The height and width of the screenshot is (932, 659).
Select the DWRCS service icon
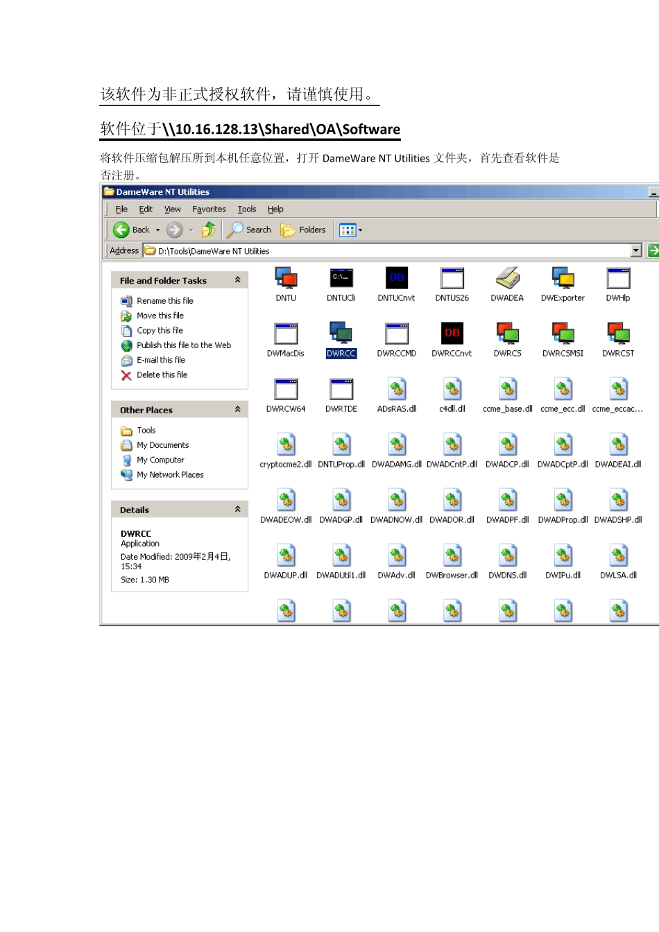(x=508, y=334)
